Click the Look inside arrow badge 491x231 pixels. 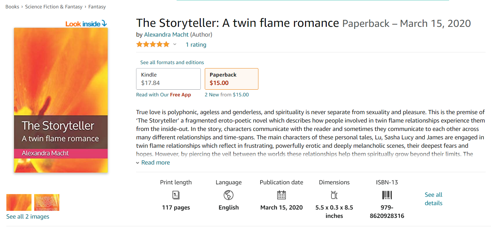86,24
